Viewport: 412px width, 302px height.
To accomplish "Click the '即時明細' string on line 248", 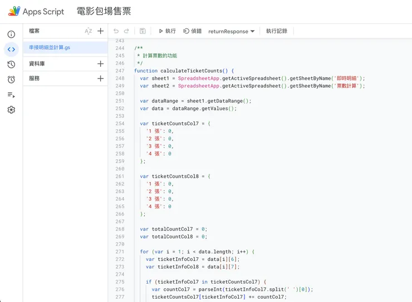I will (346, 79).
